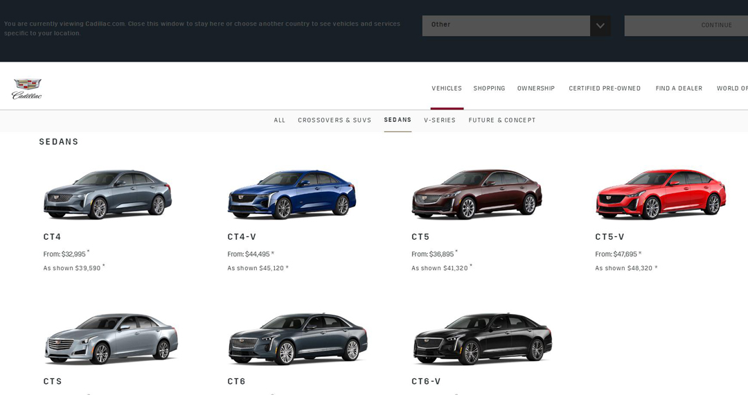This screenshot has width=748, height=395.
Task: Open the Vehicles menu
Action: [x=447, y=89]
